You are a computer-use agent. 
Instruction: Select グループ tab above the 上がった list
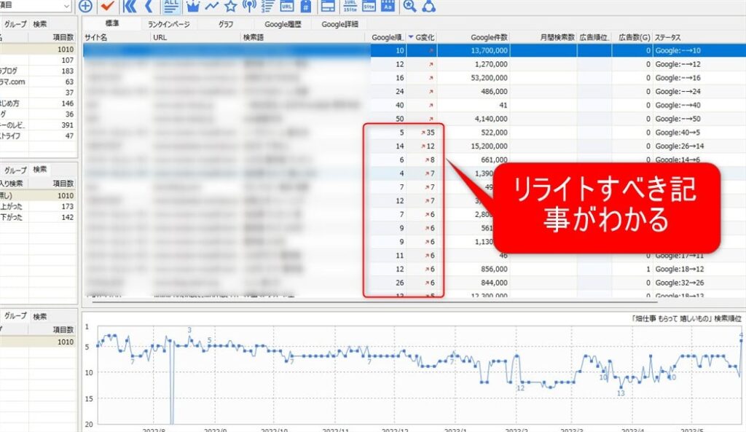[x=15, y=170]
